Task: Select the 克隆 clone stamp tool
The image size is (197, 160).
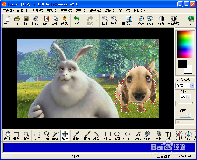Action: coord(159,136)
